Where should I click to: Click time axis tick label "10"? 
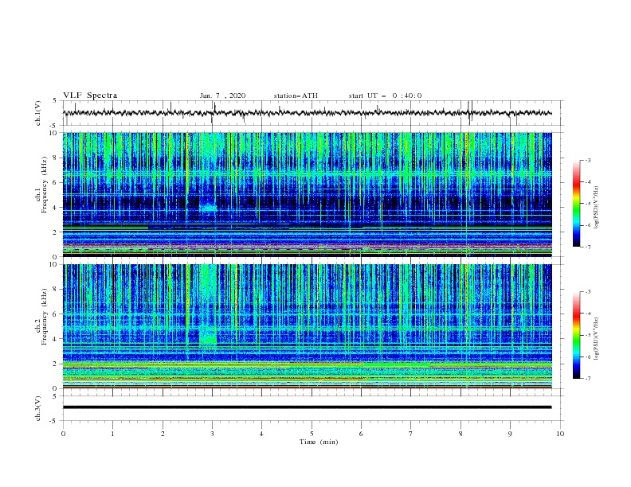click(x=560, y=434)
